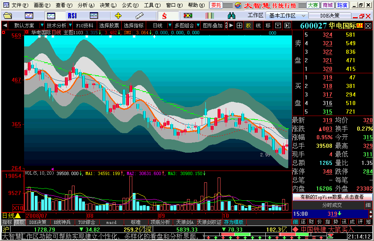374x241 pixels.
Task: Click the red dollar sign icon
Action: click(x=165, y=16)
